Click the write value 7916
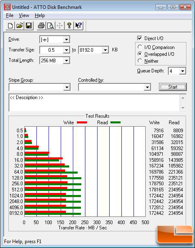195x248 pixels. tap(159, 131)
